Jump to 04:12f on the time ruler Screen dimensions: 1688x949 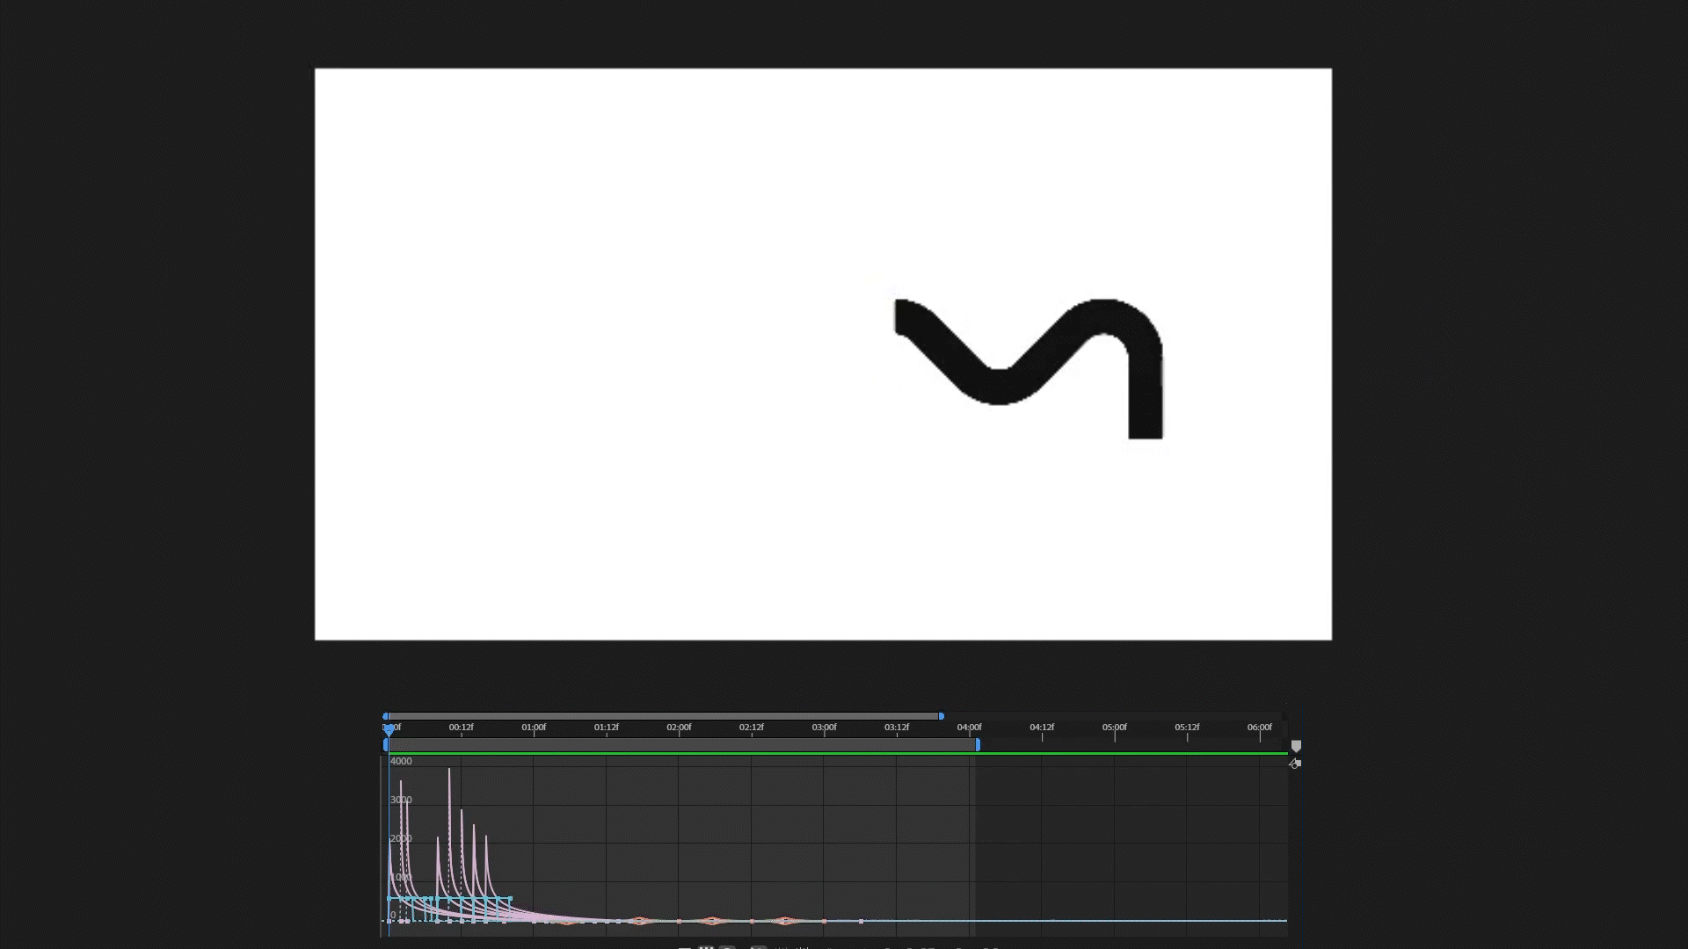(1042, 728)
